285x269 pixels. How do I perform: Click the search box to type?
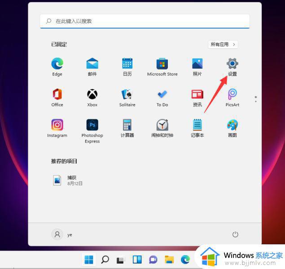[145, 21]
